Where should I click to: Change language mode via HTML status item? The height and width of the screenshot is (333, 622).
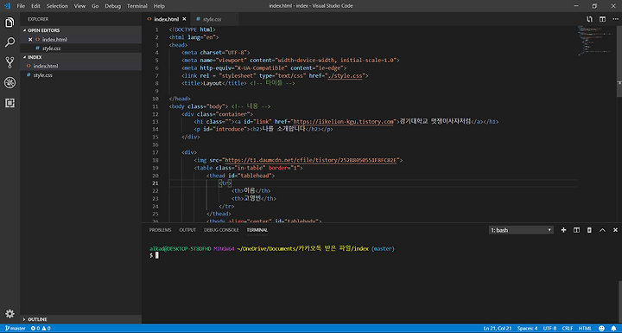[585, 328]
